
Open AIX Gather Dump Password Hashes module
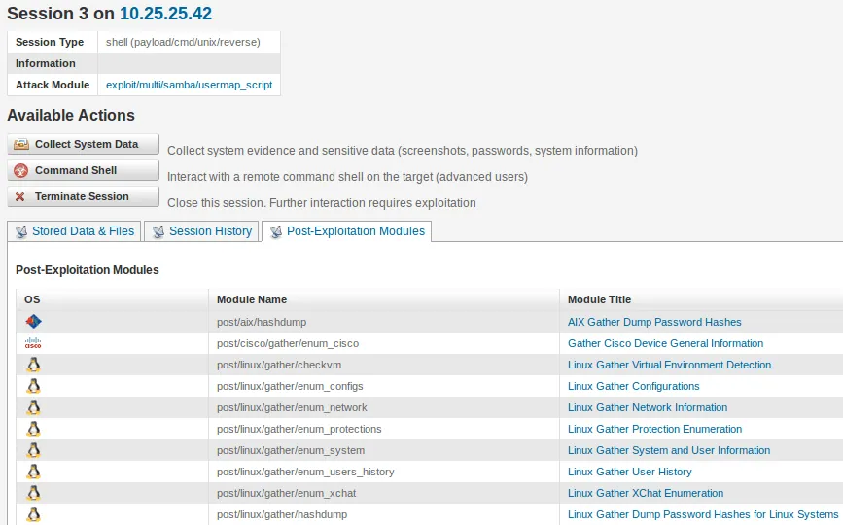tap(654, 322)
